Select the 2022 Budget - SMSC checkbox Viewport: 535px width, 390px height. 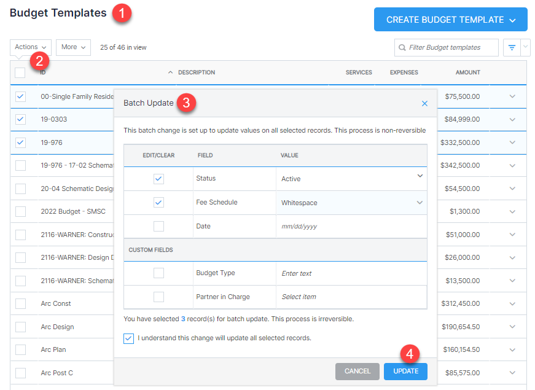pyautogui.click(x=20, y=211)
